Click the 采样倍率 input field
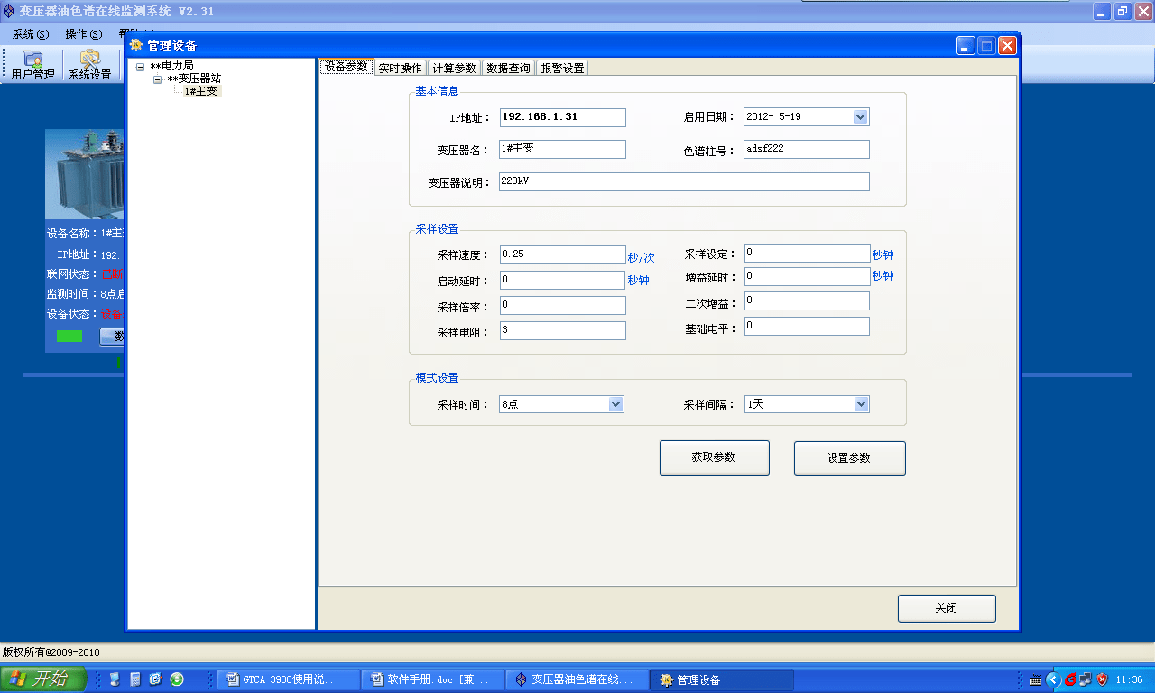Image resolution: width=1155 pixels, height=693 pixels. pyautogui.click(x=562, y=306)
